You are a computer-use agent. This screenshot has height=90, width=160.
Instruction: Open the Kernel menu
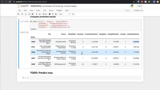pyautogui.click(x=51, y=10)
